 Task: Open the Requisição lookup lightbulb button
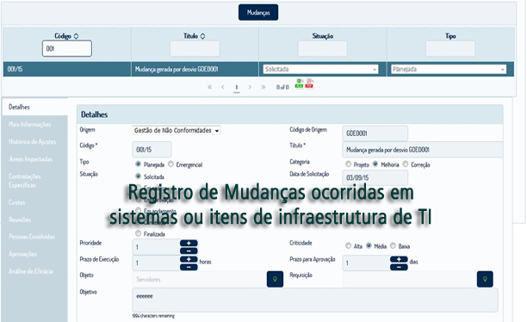click(485, 279)
